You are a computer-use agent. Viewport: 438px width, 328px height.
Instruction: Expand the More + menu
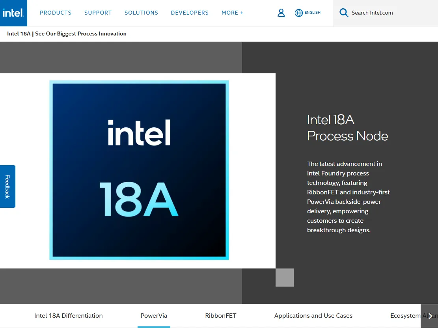(x=233, y=13)
